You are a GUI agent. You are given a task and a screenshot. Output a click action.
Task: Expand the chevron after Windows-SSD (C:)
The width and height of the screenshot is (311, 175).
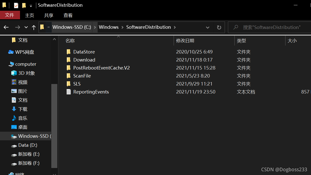pyautogui.click(x=95, y=27)
